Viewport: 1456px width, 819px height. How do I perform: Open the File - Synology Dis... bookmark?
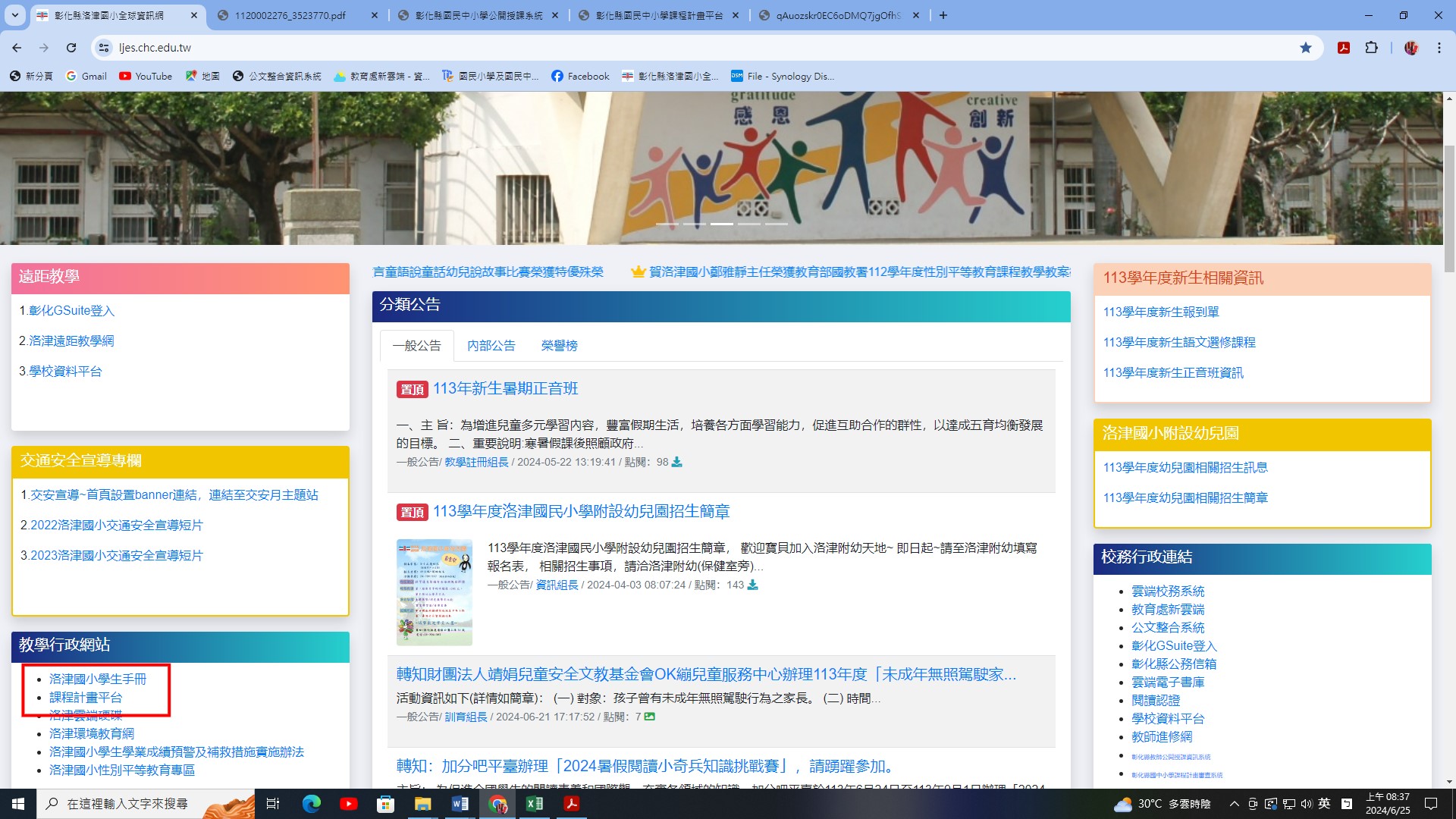[x=783, y=76]
